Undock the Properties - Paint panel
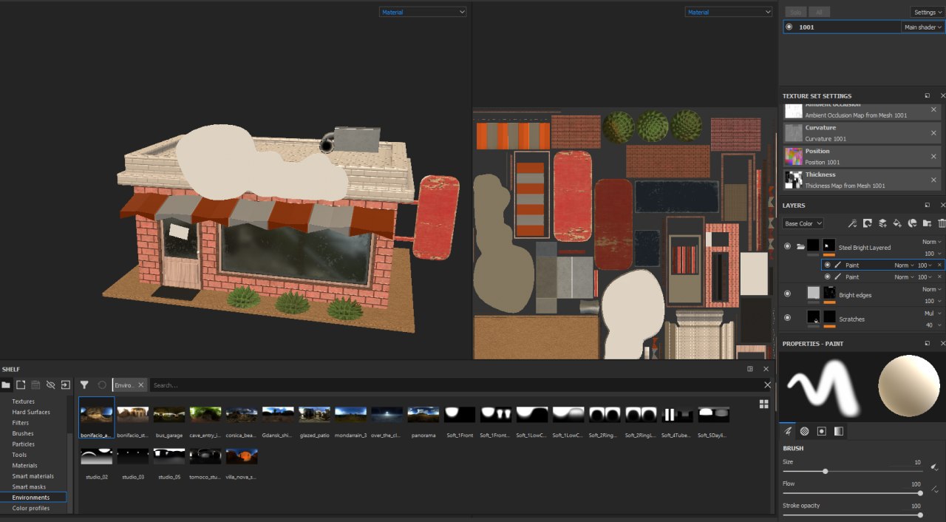The height and width of the screenshot is (522, 946). tap(928, 343)
